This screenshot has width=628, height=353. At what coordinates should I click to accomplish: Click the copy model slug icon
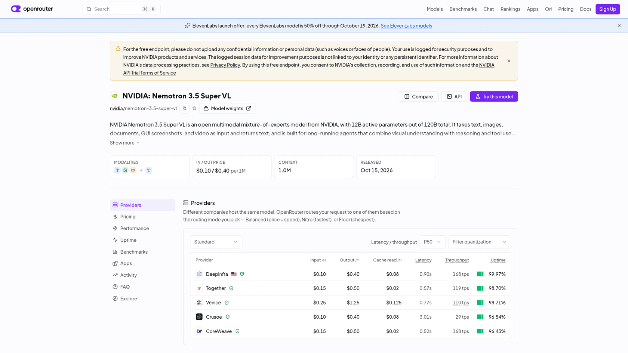(x=184, y=108)
